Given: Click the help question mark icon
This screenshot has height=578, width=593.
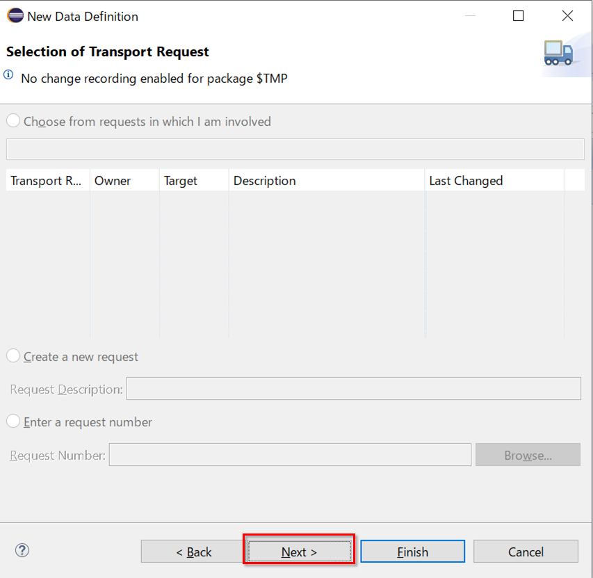Looking at the screenshot, I should [22, 550].
